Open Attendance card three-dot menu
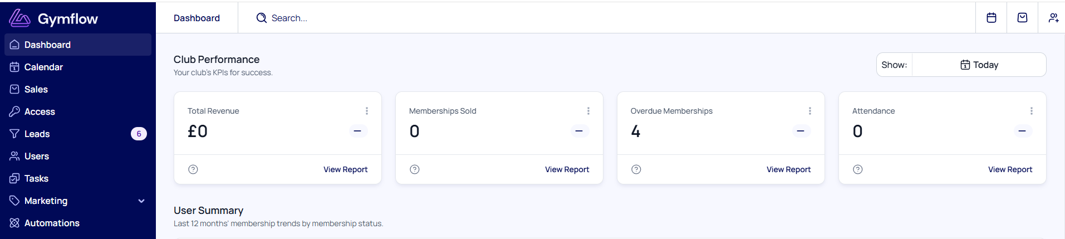1065x239 pixels. 1032,111
